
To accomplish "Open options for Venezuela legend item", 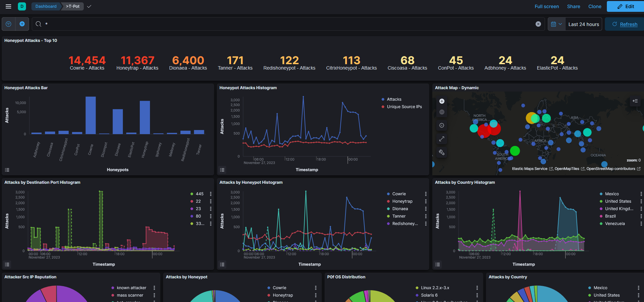I will pos(641,224).
